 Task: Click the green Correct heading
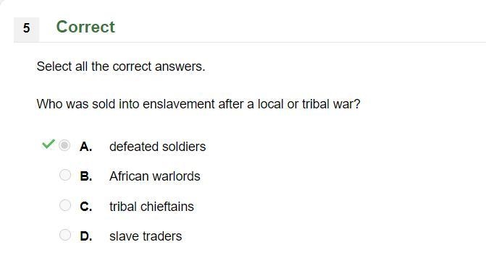[x=85, y=27]
